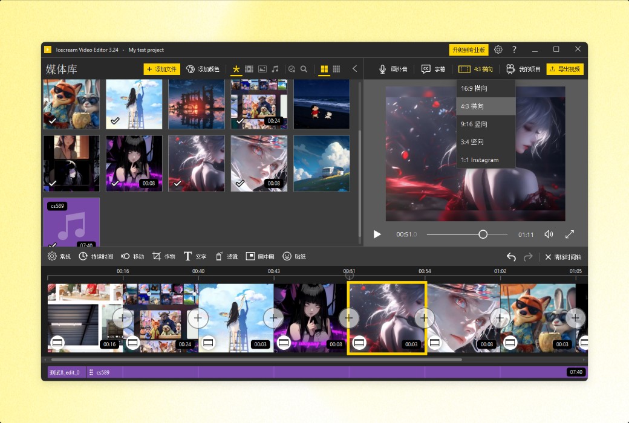Viewport: 629px width, 423px height.
Task: Click the 添加文件 add files button
Action: point(161,69)
